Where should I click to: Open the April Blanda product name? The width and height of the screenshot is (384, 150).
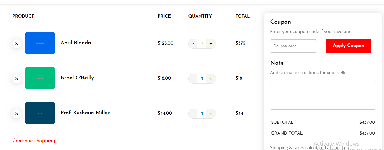click(76, 43)
